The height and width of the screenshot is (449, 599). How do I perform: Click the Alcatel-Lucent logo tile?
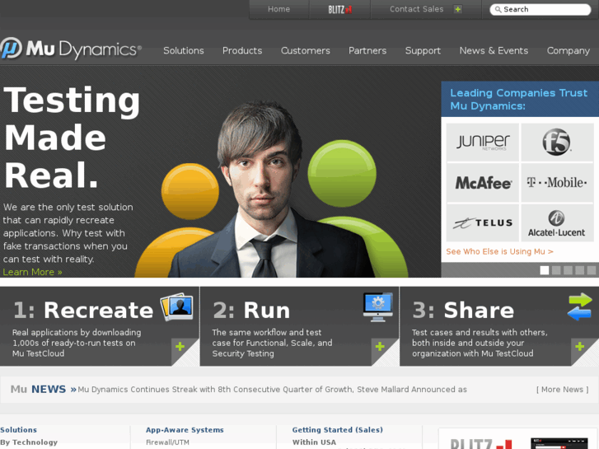pos(557,222)
